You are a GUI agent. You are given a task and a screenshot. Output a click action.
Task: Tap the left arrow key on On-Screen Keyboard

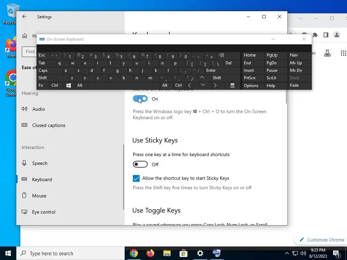click(190, 85)
